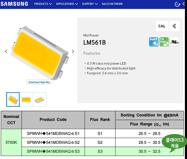
Task: Click flux range 26.5 ~ 28.5
Action: tap(149, 134)
